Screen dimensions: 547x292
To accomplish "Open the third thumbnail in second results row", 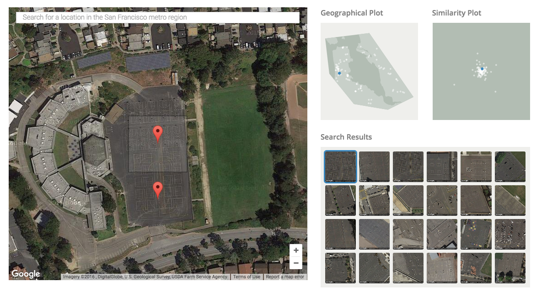I will point(408,200).
